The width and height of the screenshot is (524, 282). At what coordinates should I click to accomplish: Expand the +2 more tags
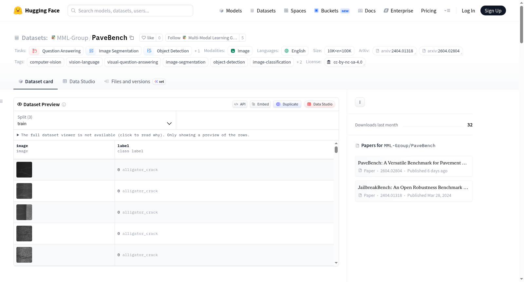coord(299,62)
